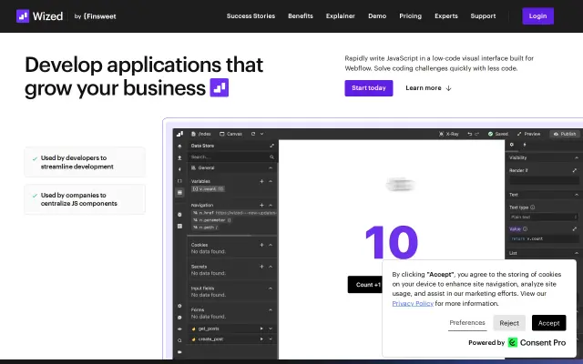
Task: Open the Finsweet link in the header
Action: click(95, 16)
